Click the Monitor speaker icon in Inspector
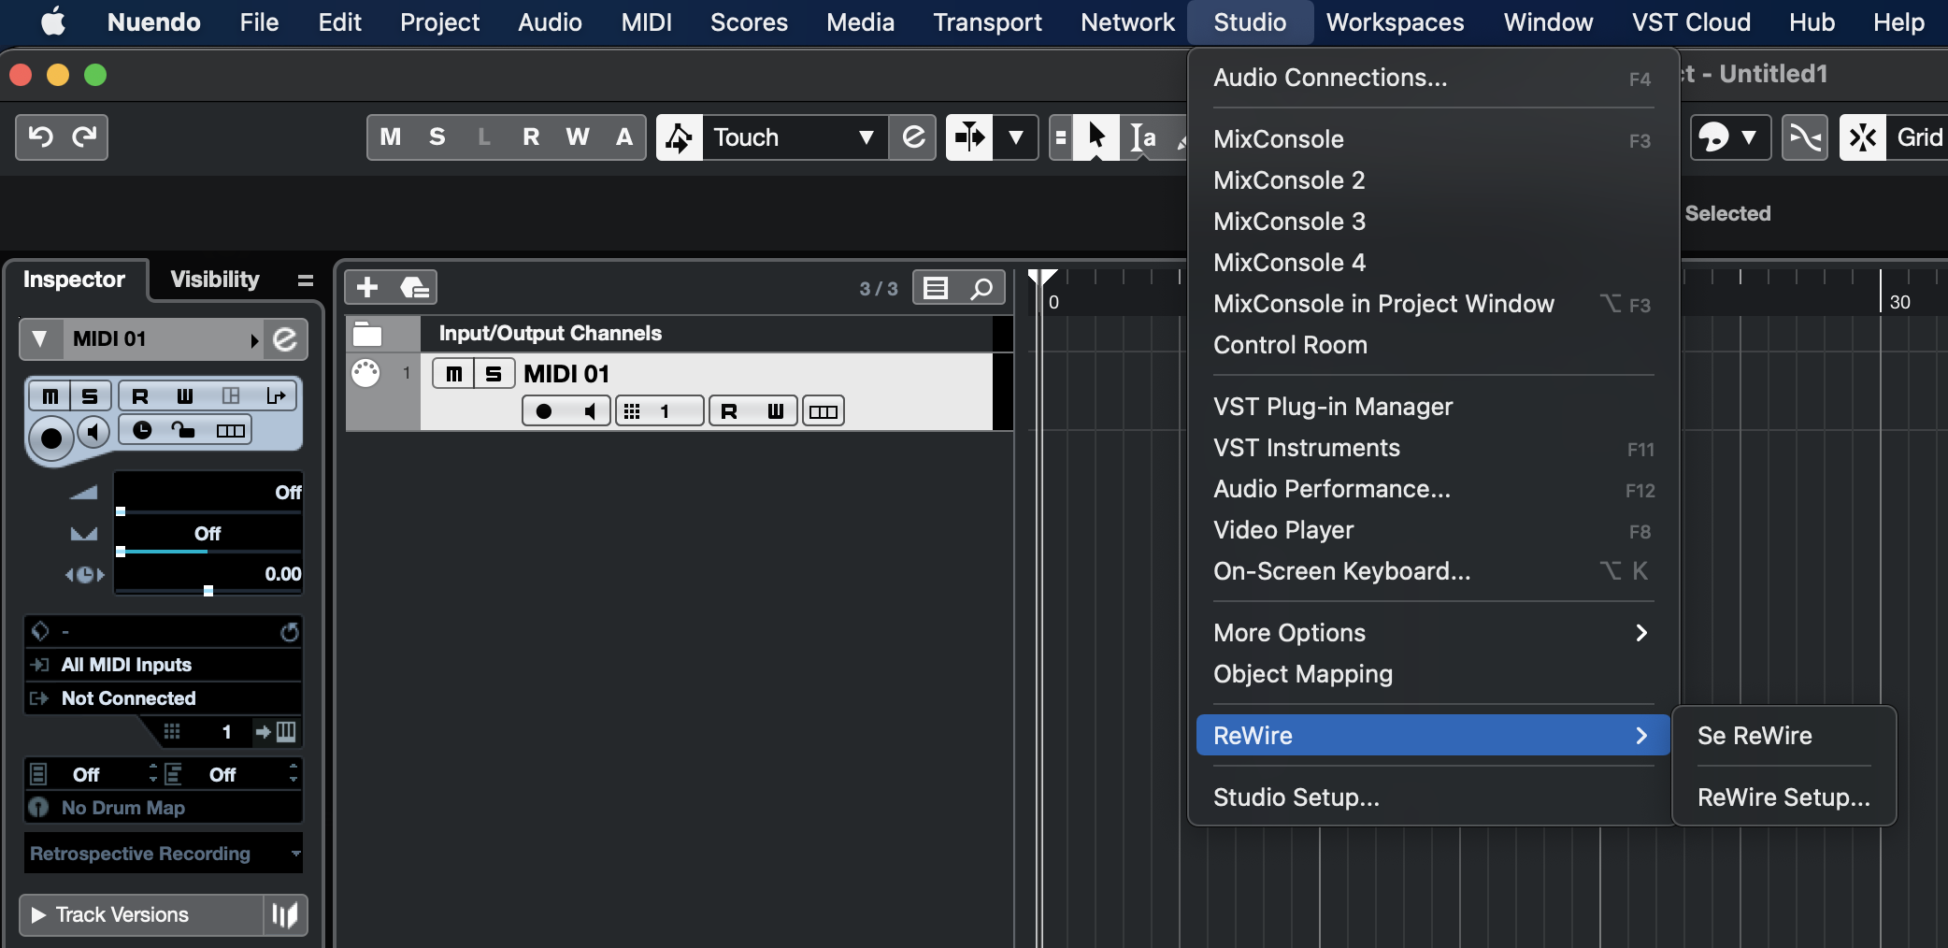The image size is (1948, 948). (93, 432)
